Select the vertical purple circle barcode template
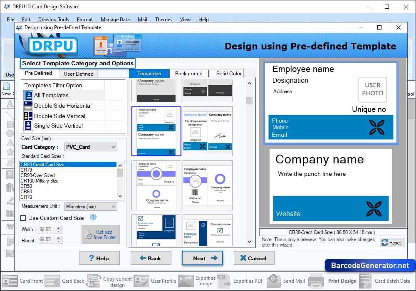The height and width of the screenshot is (291, 416). [x=208, y=185]
